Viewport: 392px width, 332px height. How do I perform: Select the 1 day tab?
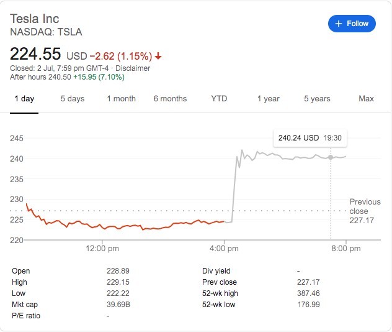pos(24,99)
